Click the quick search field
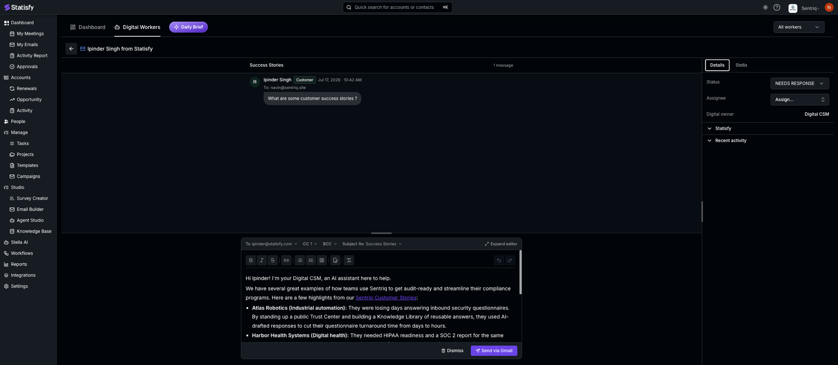Viewport: 838px width, 365px height. coord(397,7)
